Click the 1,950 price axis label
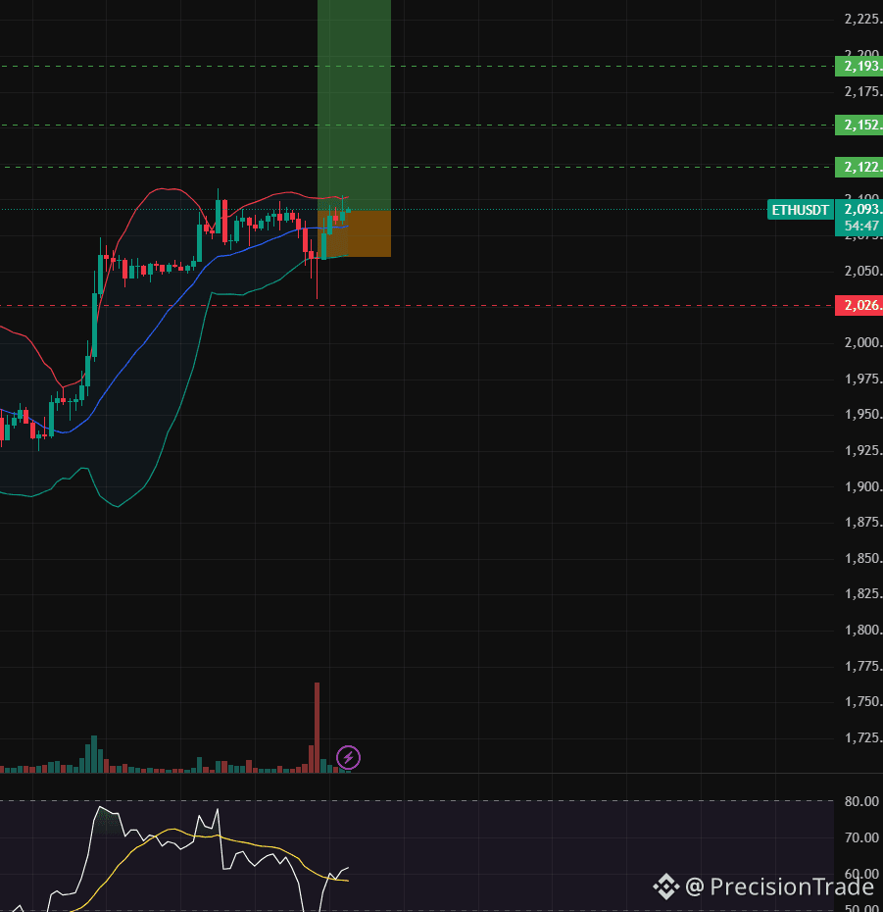Image resolution: width=883 pixels, height=912 pixels. point(862,415)
